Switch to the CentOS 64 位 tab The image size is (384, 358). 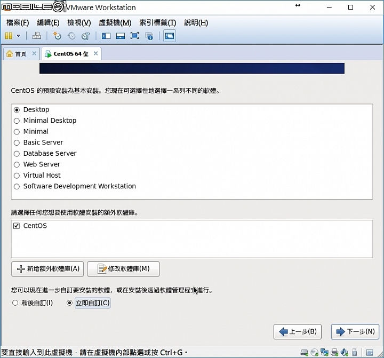click(71, 54)
